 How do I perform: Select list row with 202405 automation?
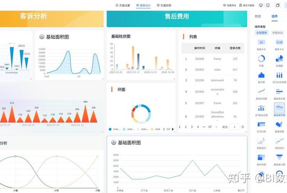tap(213, 92)
